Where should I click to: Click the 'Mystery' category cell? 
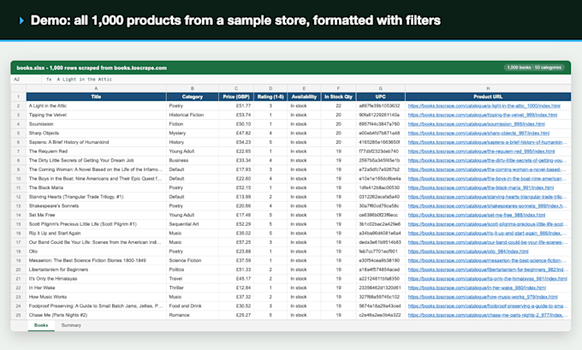(x=193, y=133)
